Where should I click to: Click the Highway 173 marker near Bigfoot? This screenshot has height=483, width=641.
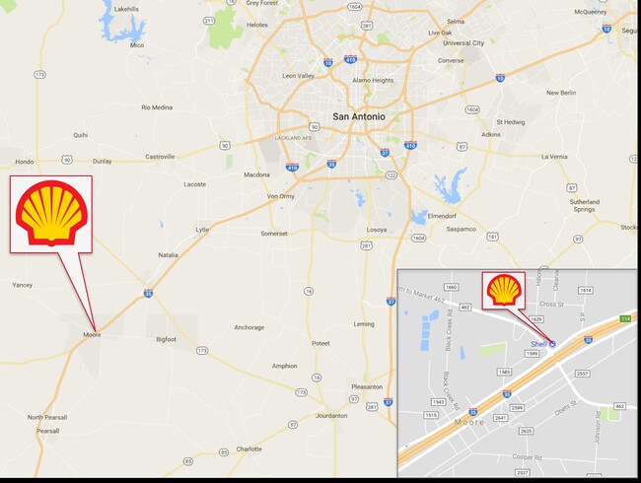202,351
